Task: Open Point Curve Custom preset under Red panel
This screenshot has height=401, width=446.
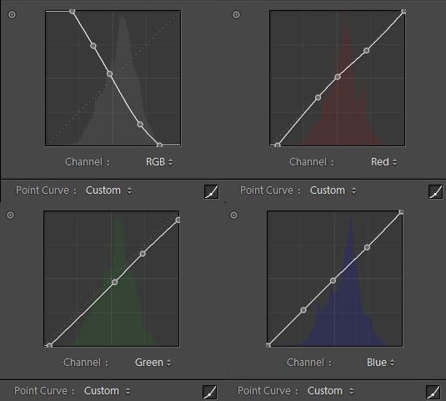Action: tap(333, 190)
